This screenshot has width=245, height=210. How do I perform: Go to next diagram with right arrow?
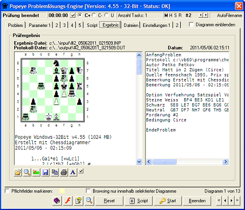click(x=231, y=200)
